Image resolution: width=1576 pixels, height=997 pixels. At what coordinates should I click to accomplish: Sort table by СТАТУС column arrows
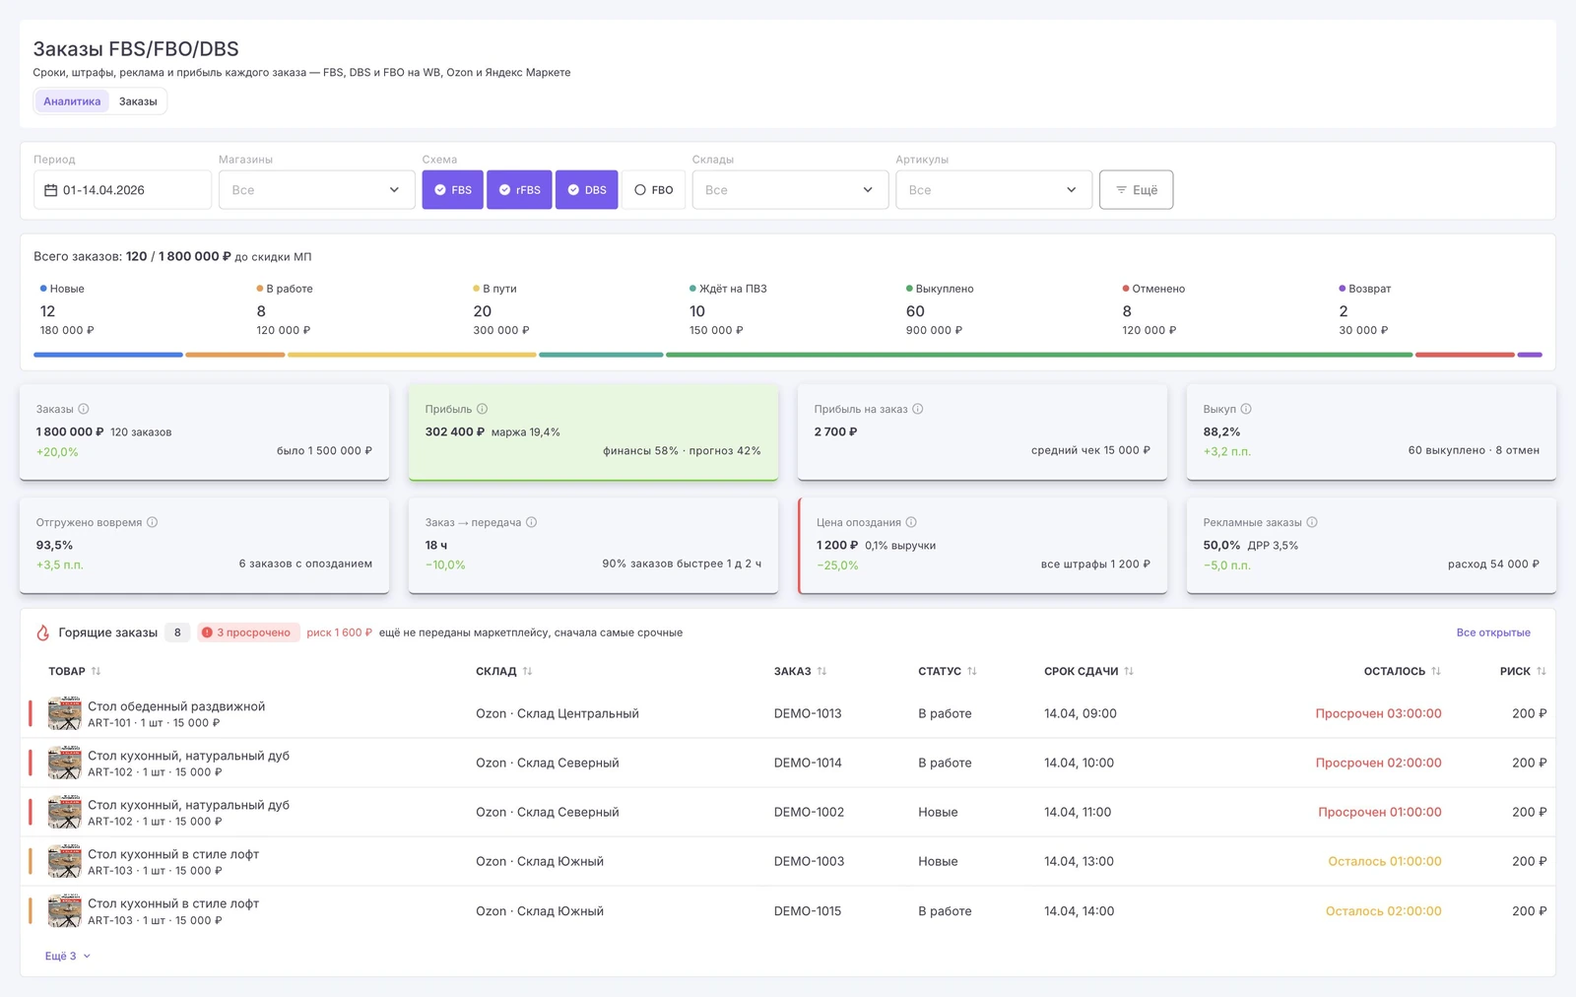pos(971,671)
